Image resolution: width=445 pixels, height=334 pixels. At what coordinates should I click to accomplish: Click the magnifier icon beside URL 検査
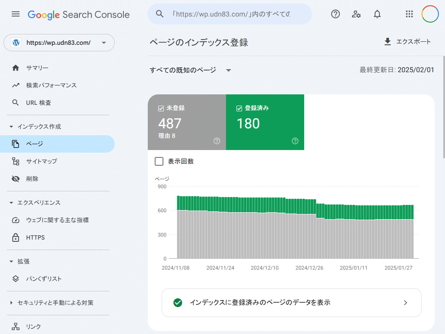pos(16,103)
